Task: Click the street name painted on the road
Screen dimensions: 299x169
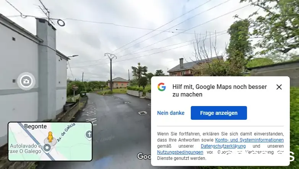Action: (x=91, y=113)
